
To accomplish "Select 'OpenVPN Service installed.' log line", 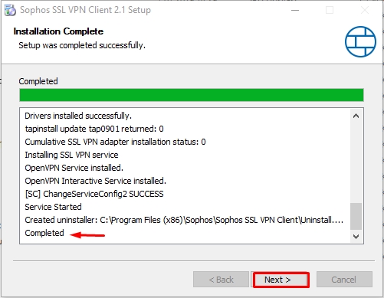I will point(74,168).
